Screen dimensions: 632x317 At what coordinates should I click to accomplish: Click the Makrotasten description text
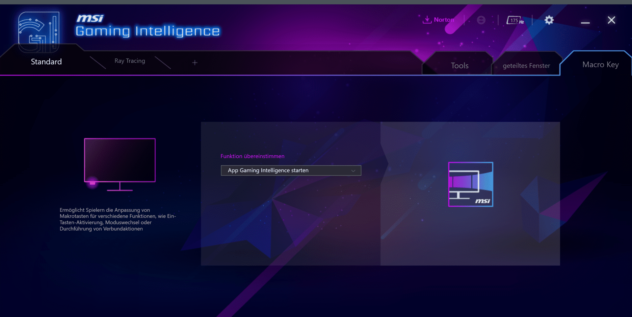[x=118, y=219]
